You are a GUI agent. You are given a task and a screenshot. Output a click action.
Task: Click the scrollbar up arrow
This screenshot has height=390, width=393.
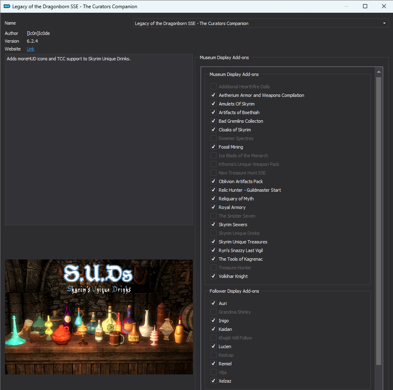[379, 72]
